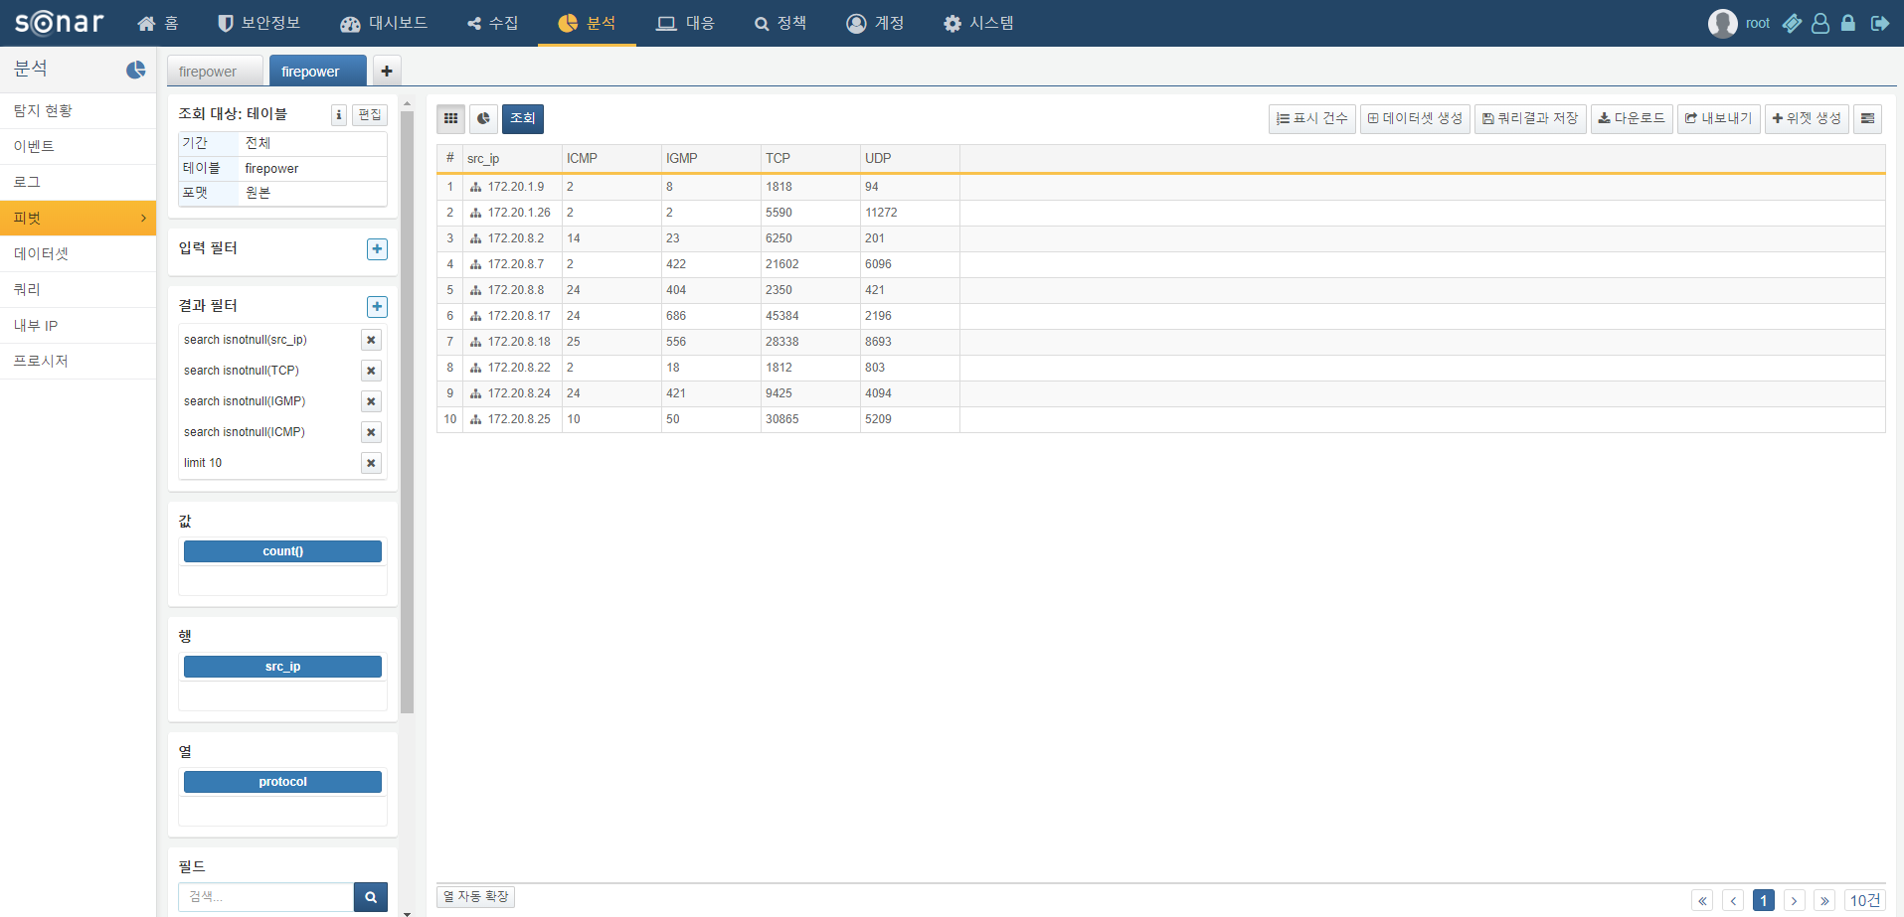Remove the search isnotnull(ICMP) filter

coord(371,432)
